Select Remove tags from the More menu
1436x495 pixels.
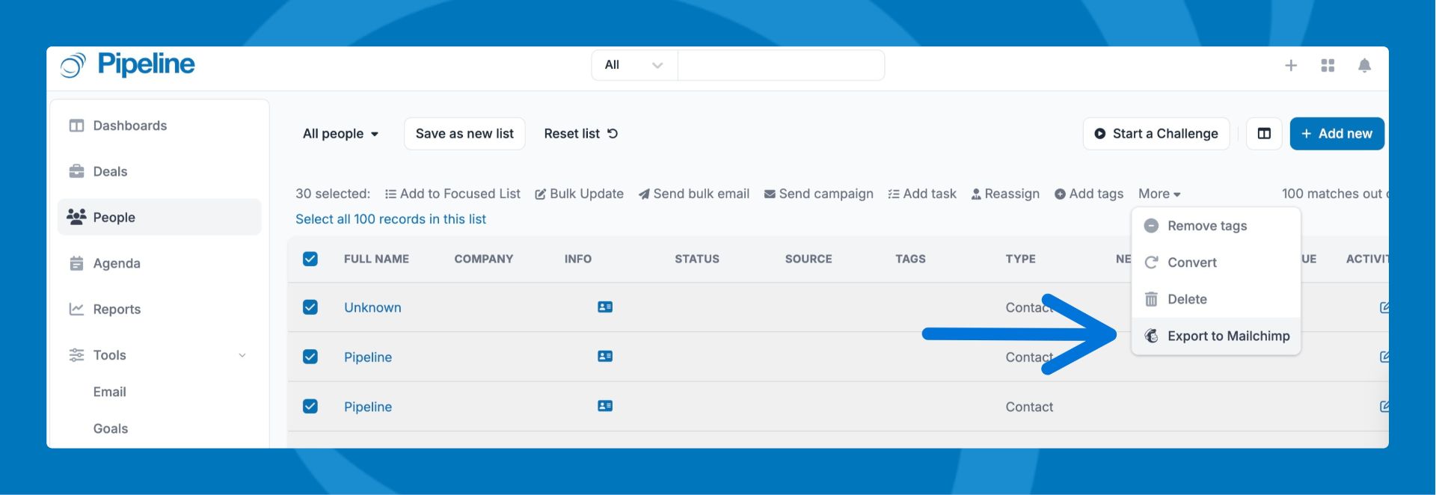click(1216, 226)
